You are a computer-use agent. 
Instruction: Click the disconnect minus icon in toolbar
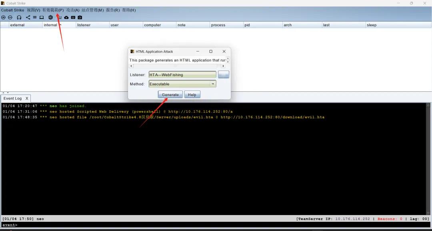click(x=10, y=17)
